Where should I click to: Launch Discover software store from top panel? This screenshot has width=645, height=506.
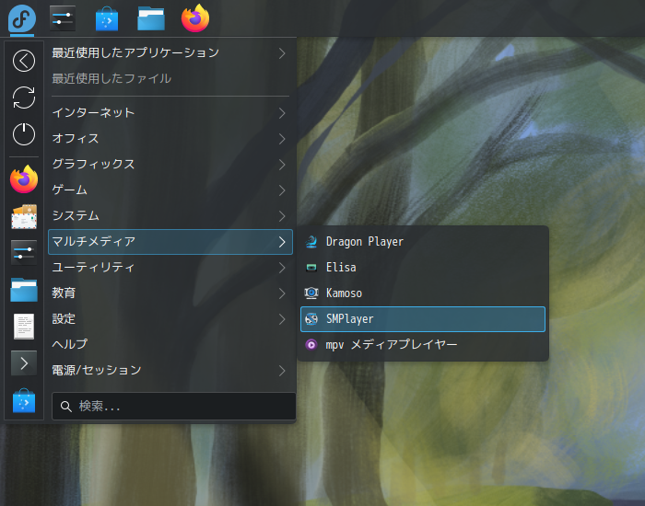point(107,19)
